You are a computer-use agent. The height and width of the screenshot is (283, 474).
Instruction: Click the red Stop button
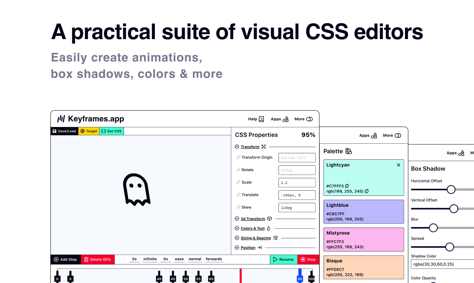pos(308,260)
